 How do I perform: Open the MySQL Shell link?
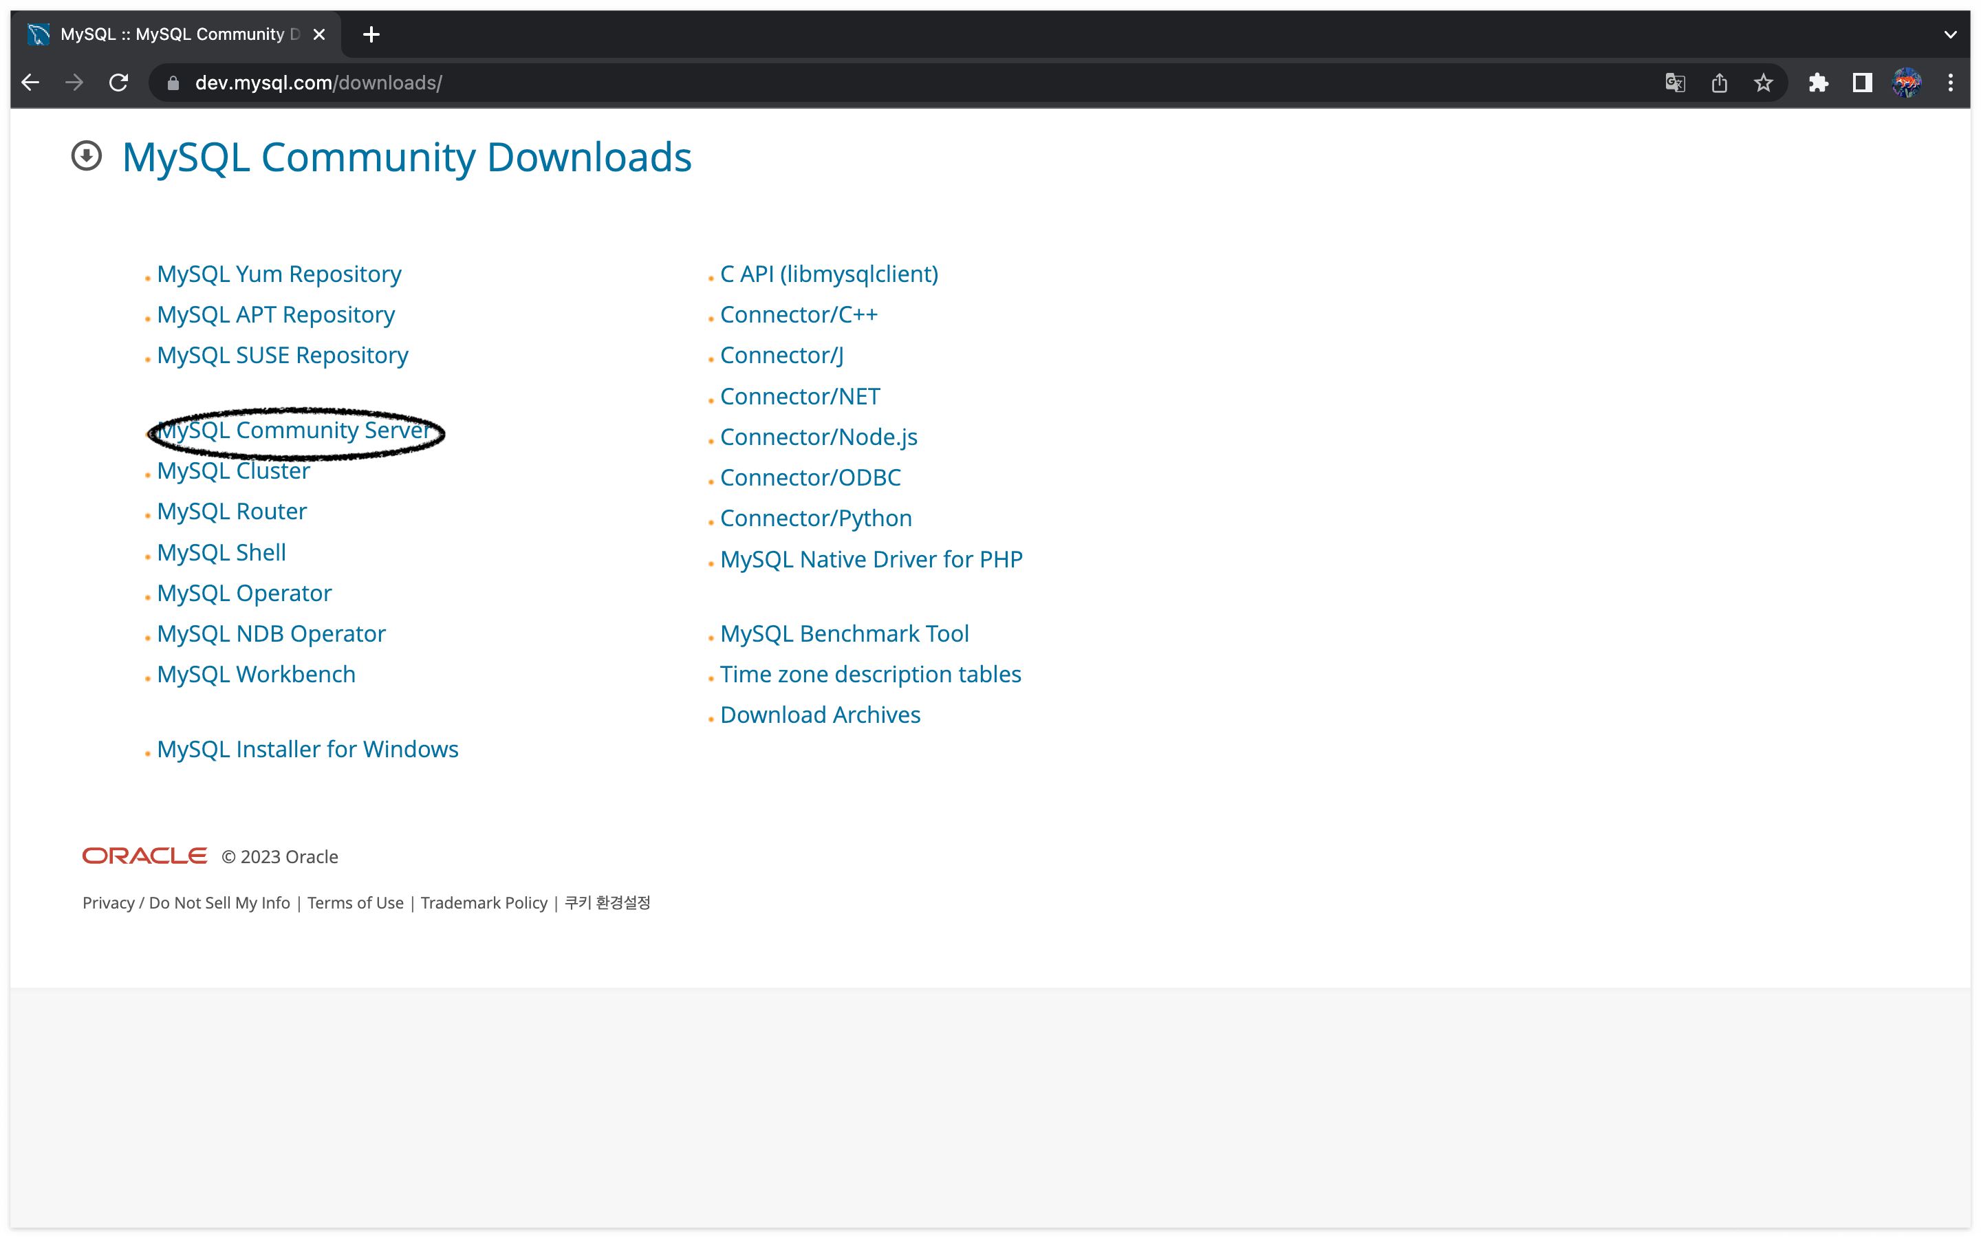click(x=222, y=553)
